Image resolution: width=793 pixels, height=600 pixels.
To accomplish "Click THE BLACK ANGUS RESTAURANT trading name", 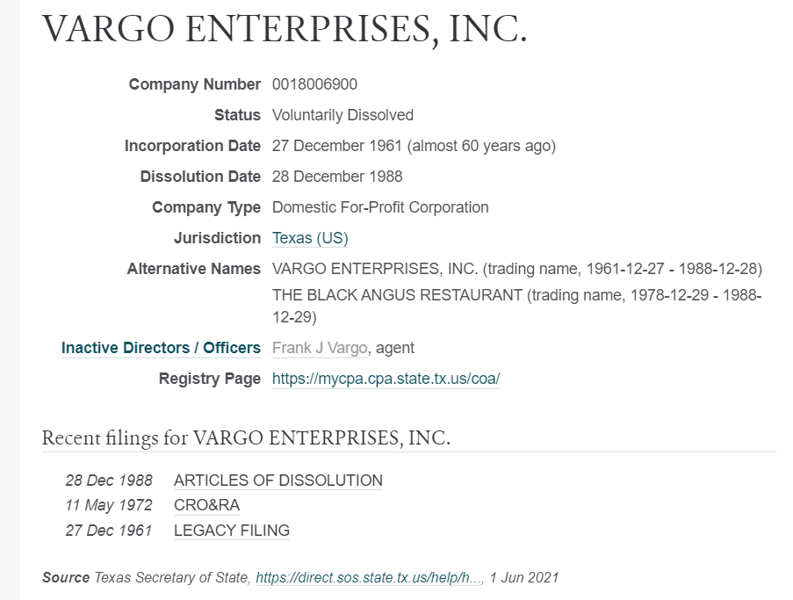I will point(397,295).
